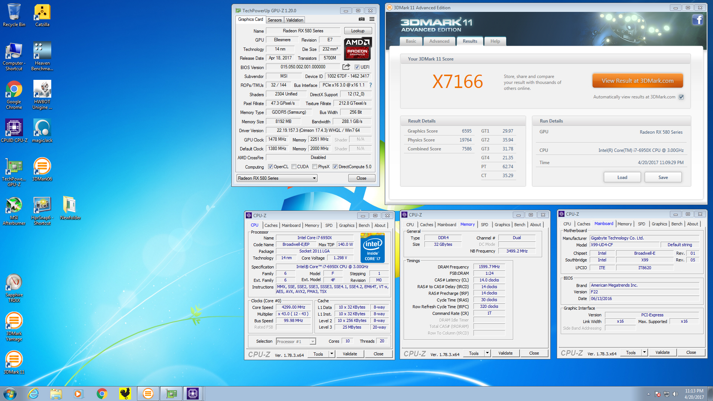Expand Tools dropdown arrow in CPU tab window
Viewport: 713px width, 401px height.
tap(332, 354)
